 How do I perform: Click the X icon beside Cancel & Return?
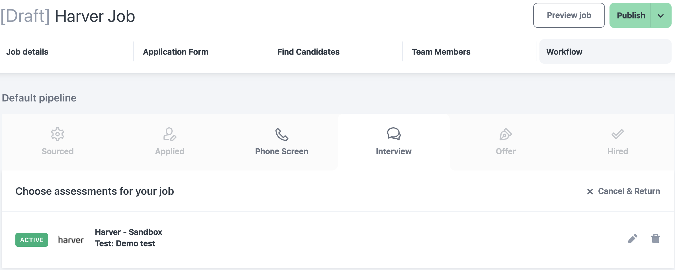click(590, 192)
